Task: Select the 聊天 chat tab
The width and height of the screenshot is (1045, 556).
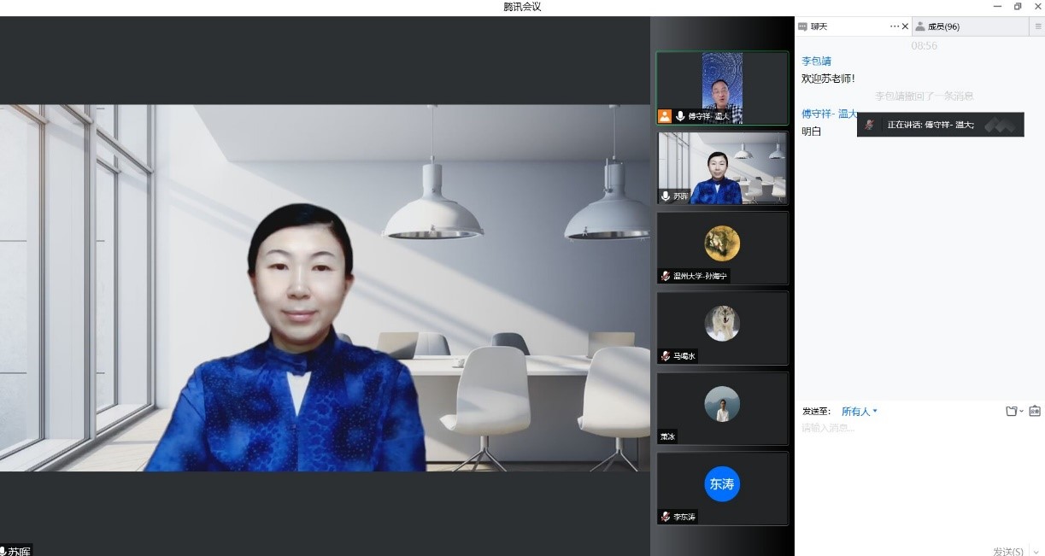Action: pyautogui.click(x=819, y=26)
